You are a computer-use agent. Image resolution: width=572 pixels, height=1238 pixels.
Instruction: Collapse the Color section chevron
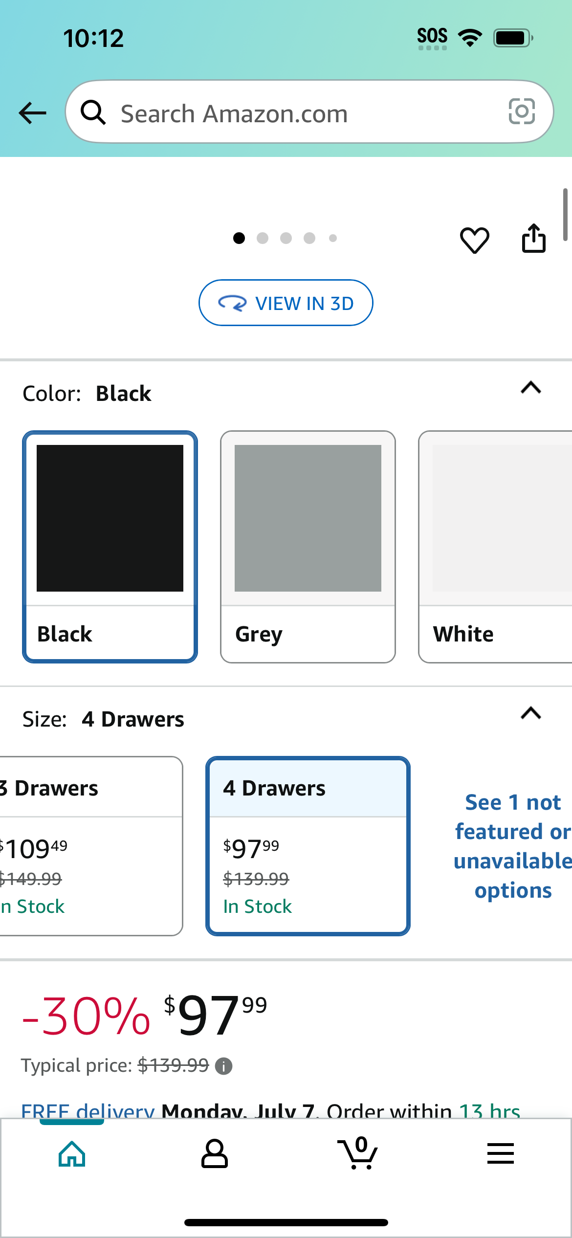[531, 388]
